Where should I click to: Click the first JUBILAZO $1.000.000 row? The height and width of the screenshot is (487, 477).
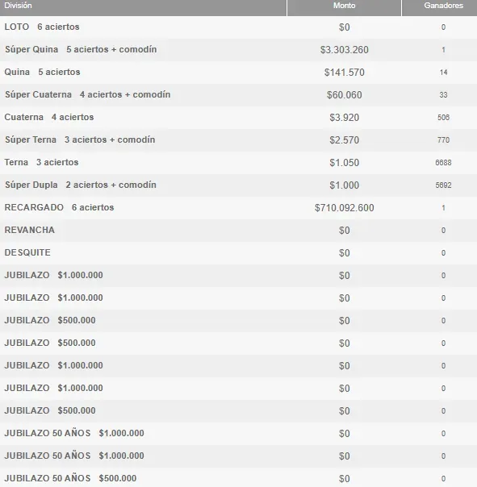click(x=239, y=275)
